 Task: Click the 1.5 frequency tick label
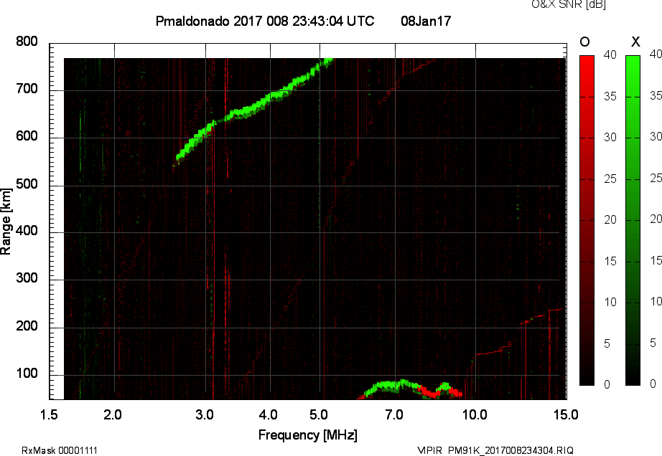coord(49,414)
